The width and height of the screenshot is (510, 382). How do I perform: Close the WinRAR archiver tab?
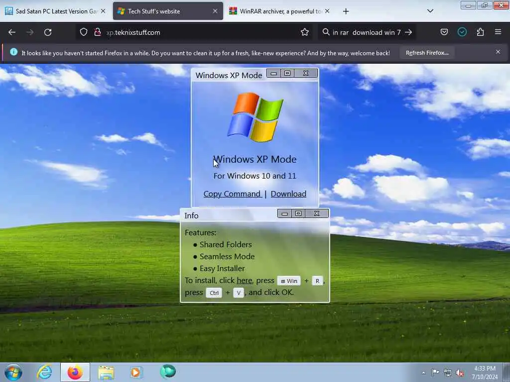pyautogui.click(x=327, y=11)
